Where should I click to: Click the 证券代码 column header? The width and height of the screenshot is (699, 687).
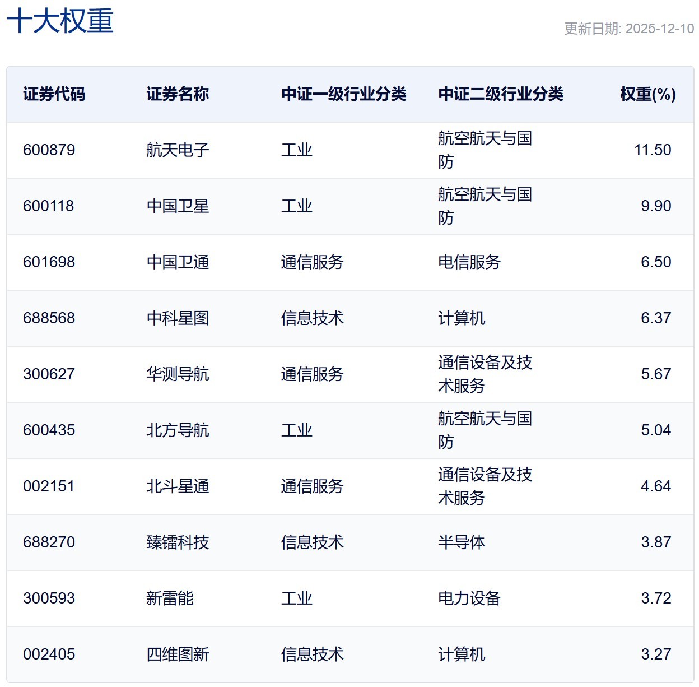pyautogui.click(x=54, y=94)
